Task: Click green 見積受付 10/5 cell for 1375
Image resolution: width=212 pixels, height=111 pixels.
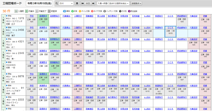Action: pyautogui.click(x=43, y=22)
